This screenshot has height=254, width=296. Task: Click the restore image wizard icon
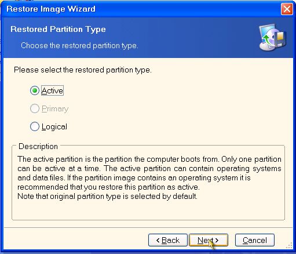[x=272, y=38]
